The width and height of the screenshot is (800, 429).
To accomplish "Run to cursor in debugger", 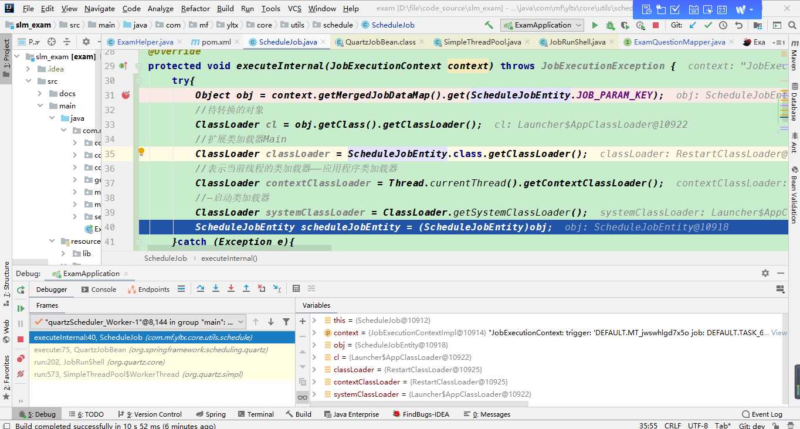I will tap(277, 288).
